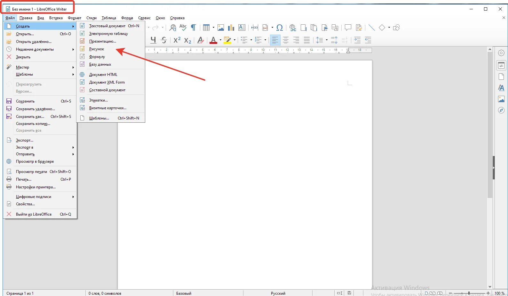Click the 100 % zoom level
Image resolution: width=508 pixels, height=296 pixels.
tap(499, 293)
